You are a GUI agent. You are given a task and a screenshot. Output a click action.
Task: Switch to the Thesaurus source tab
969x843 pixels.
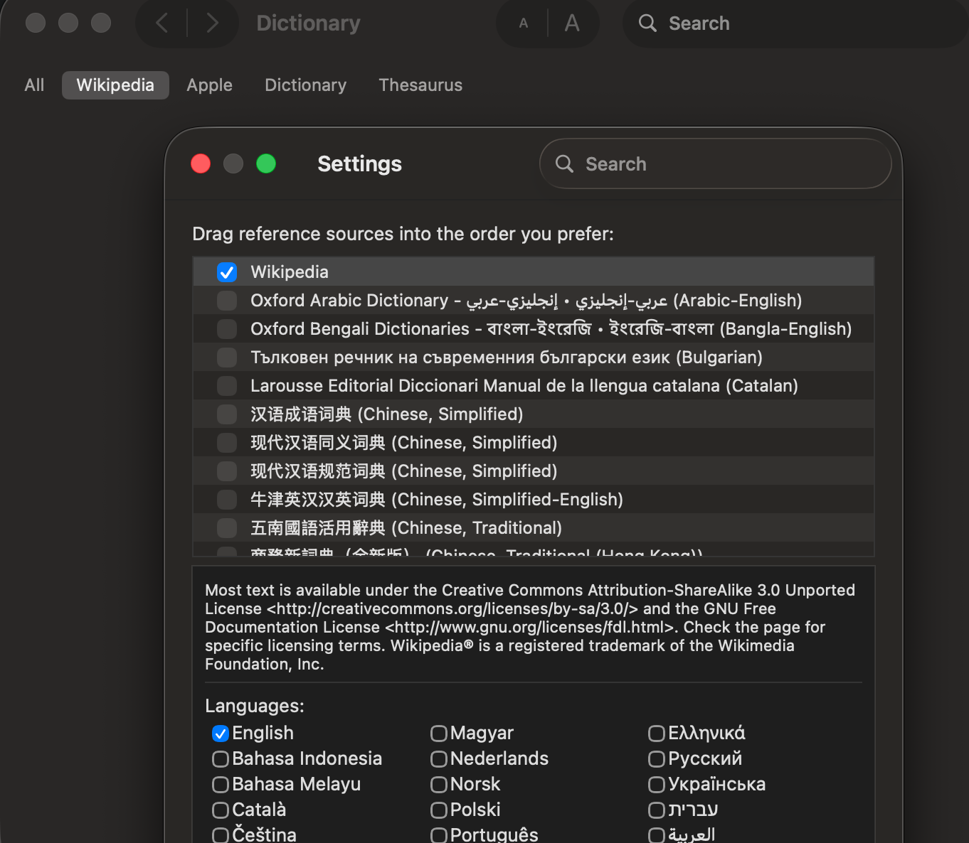[x=420, y=85]
